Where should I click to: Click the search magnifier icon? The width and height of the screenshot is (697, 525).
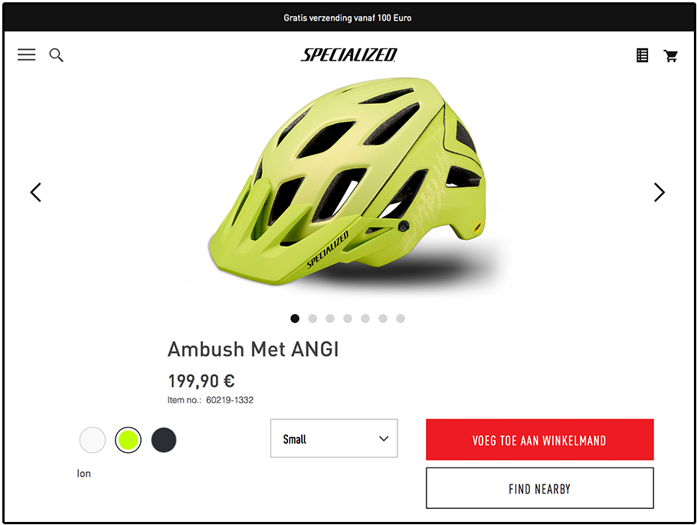coord(56,54)
